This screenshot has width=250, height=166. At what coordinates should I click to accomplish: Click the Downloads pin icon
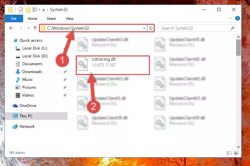pos(65,72)
